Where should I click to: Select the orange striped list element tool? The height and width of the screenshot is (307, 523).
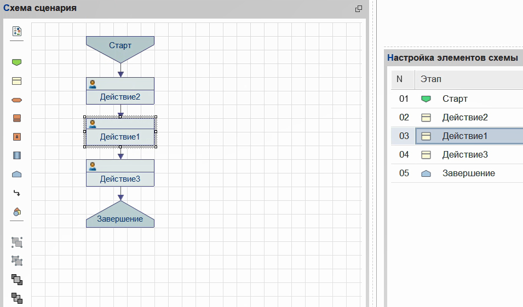pyautogui.click(x=16, y=118)
